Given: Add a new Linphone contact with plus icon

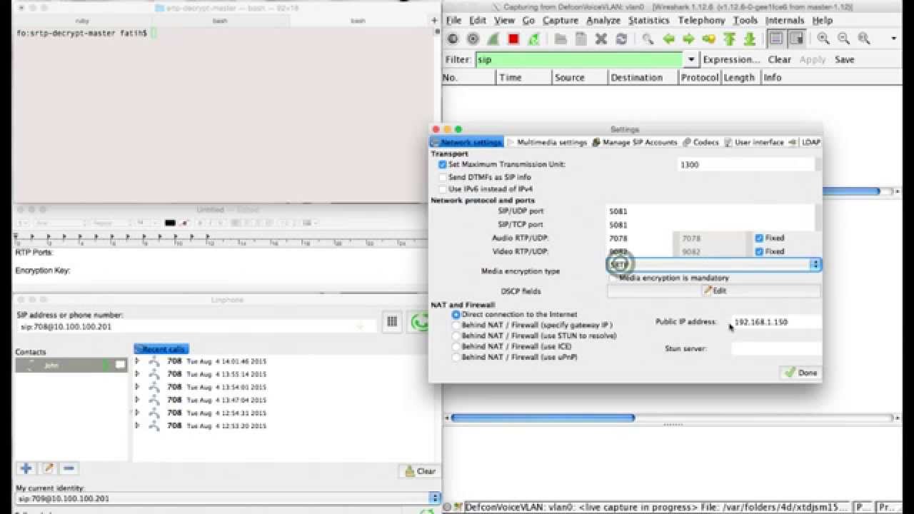Looking at the screenshot, I should point(26,468).
